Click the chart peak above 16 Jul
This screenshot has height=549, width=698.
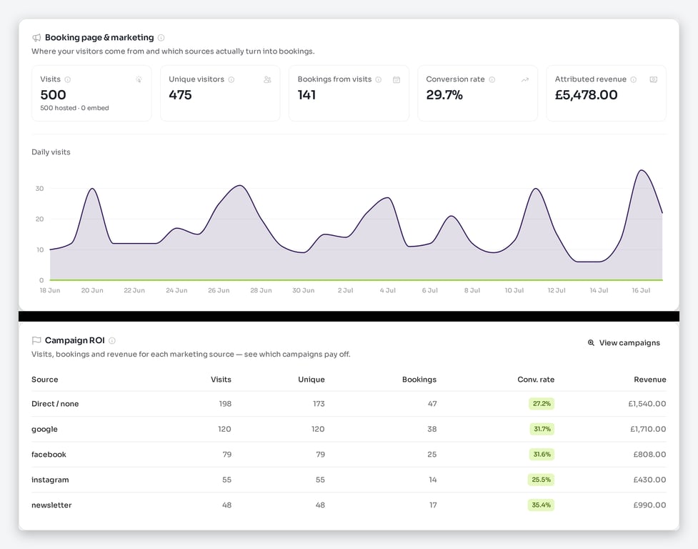click(641, 170)
